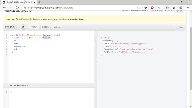Reload the page
Viewport: 192px width, 108px height.
tap(17, 8)
